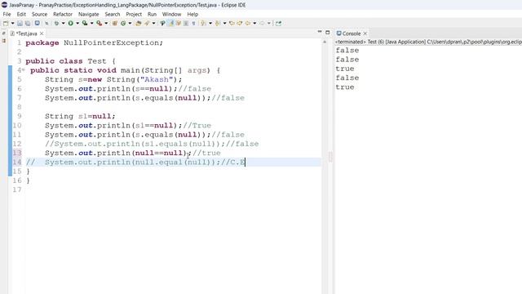The image size is (522, 294).
Task: Open the Window menu
Action: [171, 15]
